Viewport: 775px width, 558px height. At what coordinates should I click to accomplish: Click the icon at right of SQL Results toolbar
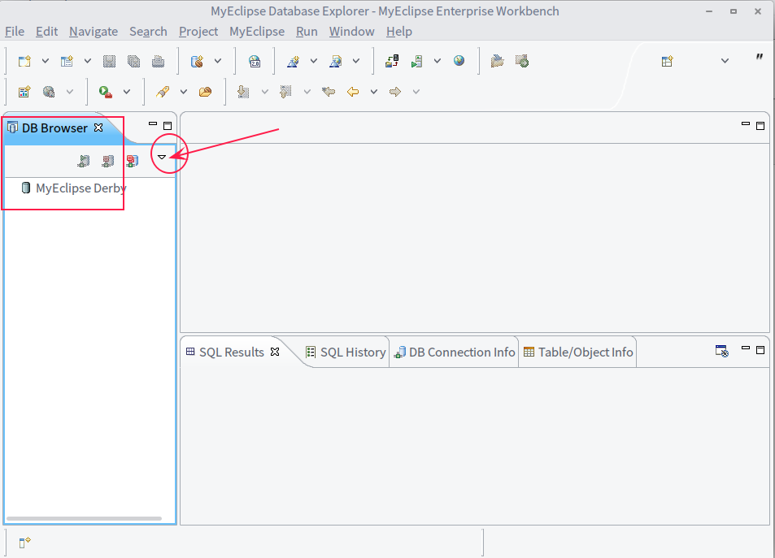[x=722, y=351]
